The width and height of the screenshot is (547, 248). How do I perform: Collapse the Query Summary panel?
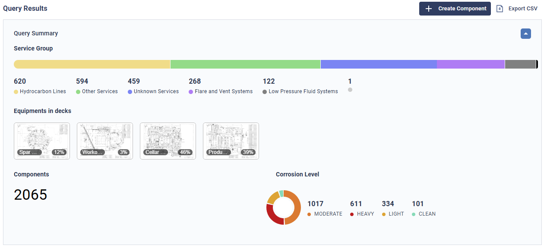pos(525,34)
